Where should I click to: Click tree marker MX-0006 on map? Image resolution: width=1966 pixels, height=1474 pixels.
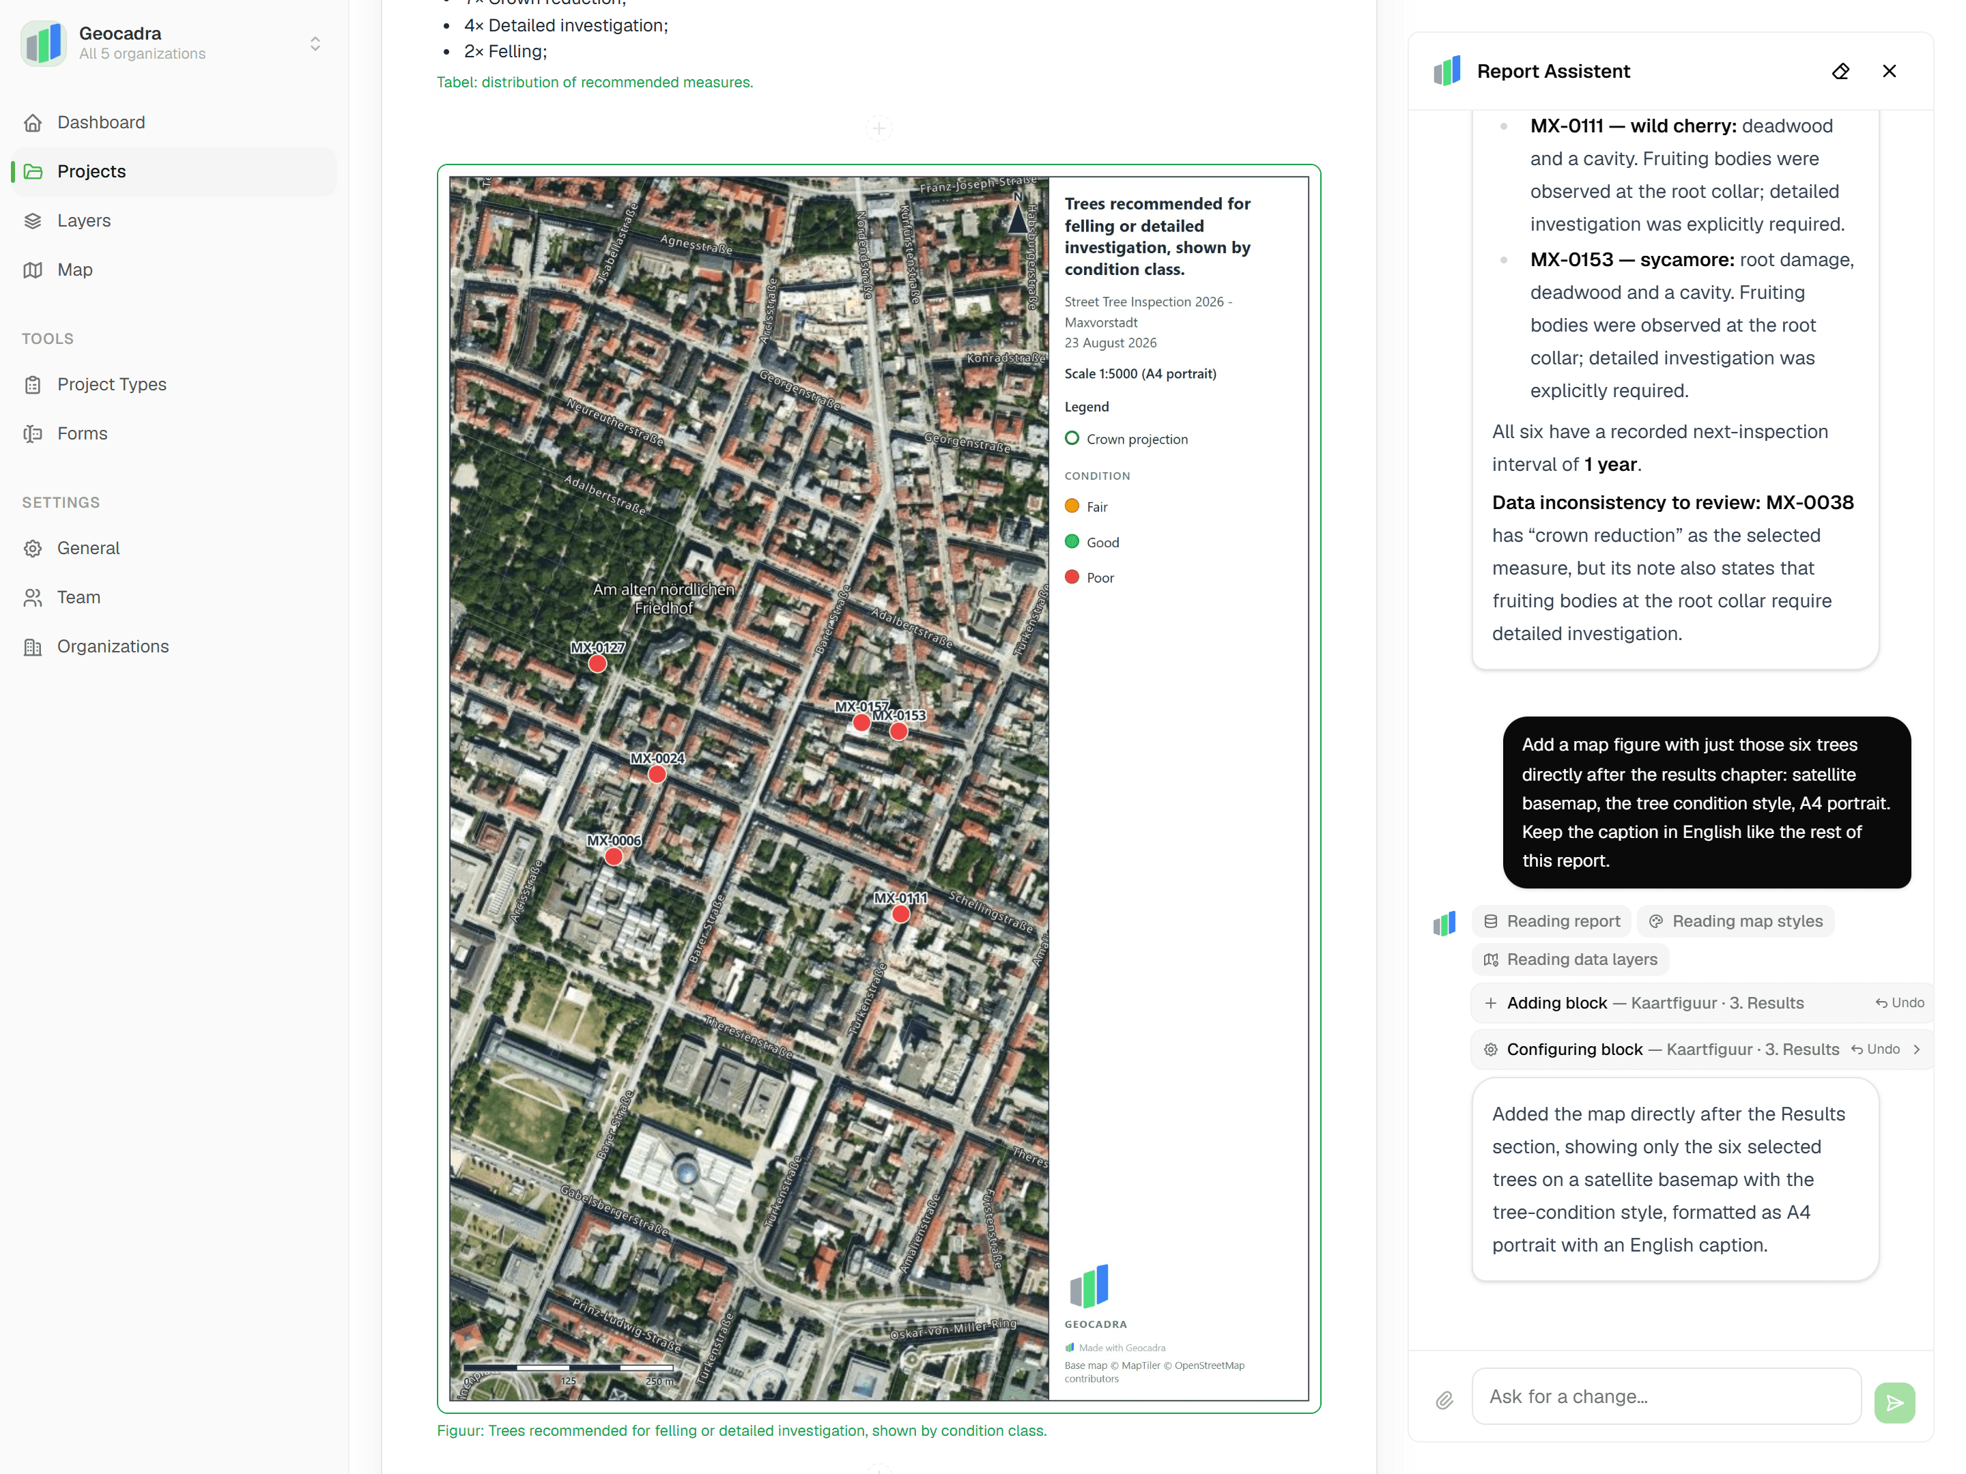(613, 856)
